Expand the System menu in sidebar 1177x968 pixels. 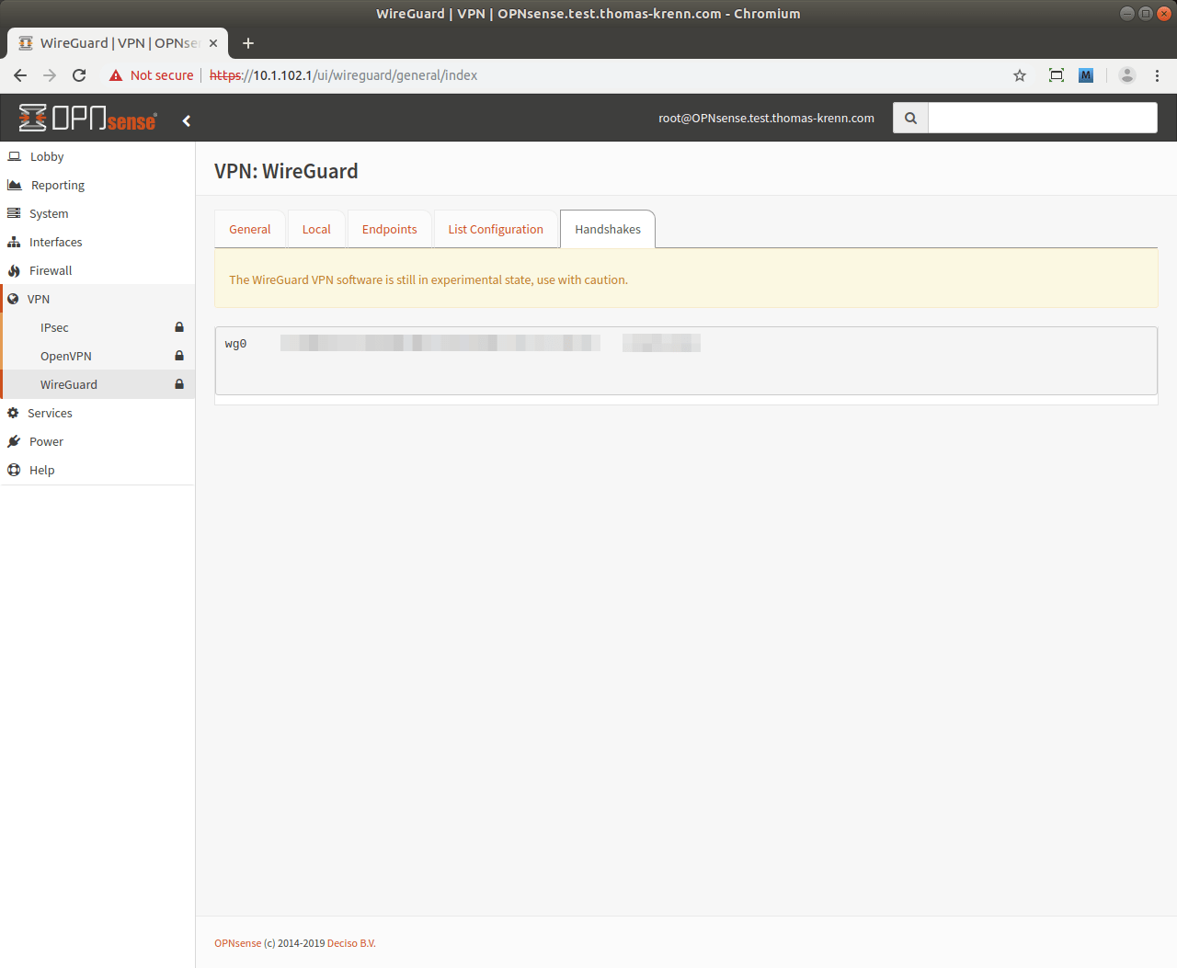click(49, 213)
